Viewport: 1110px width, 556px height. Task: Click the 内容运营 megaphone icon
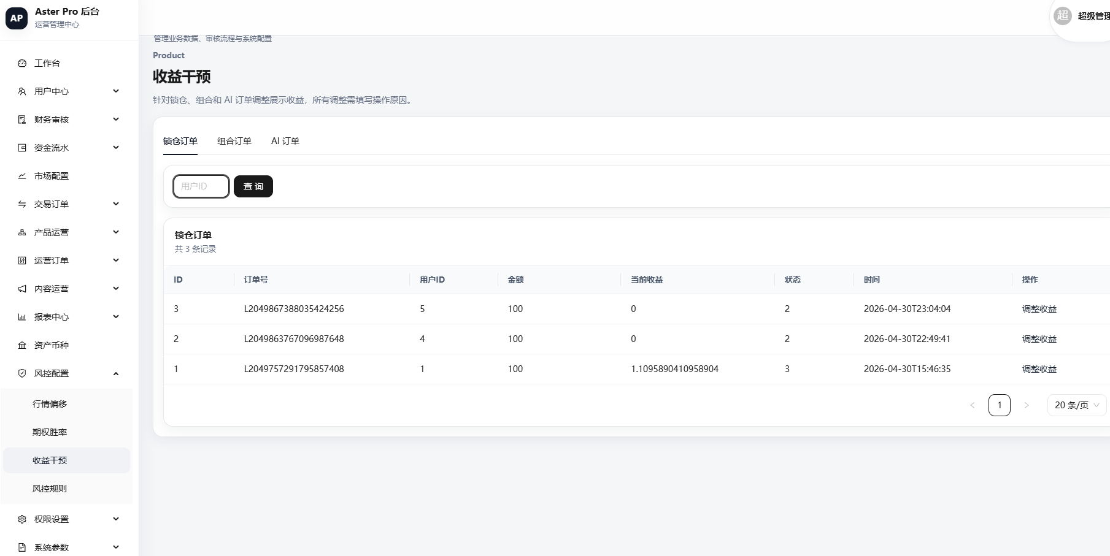[x=22, y=289]
